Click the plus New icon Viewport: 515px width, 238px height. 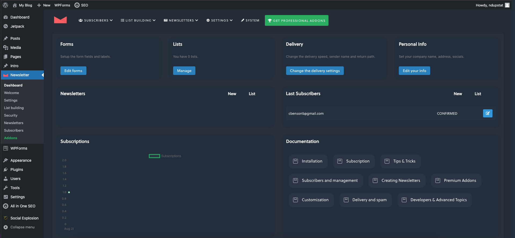point(39,5)
